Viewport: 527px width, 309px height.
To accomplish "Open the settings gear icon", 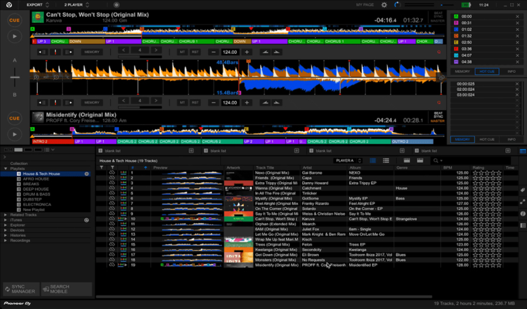I will click(384, 5).
